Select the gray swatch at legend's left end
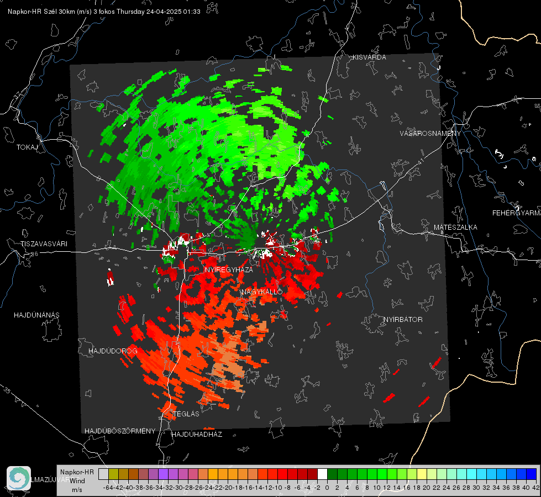This screenshot has width=541, height=497. [x=103, y=474]
